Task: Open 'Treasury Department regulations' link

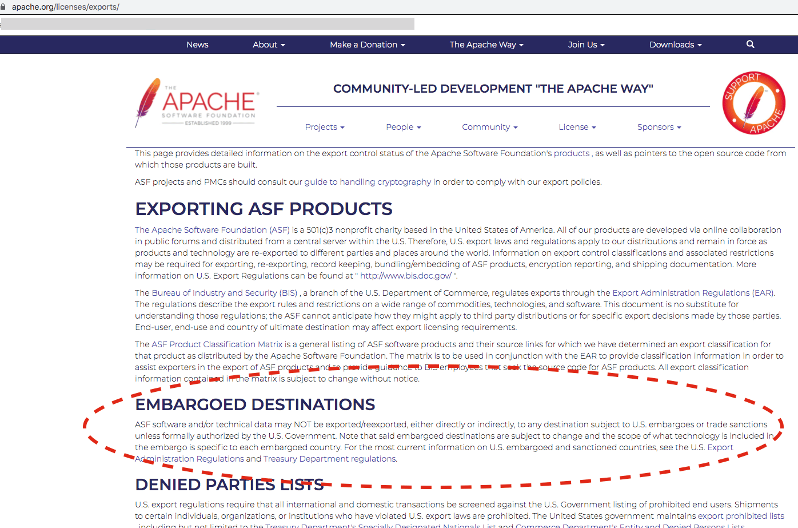Action: point(330,459)
